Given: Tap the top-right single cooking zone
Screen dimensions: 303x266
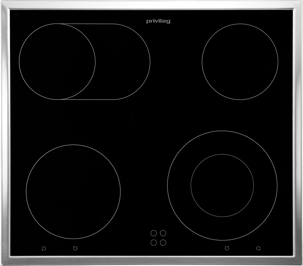Looking at the screenshot, I should tap(240, 62).
